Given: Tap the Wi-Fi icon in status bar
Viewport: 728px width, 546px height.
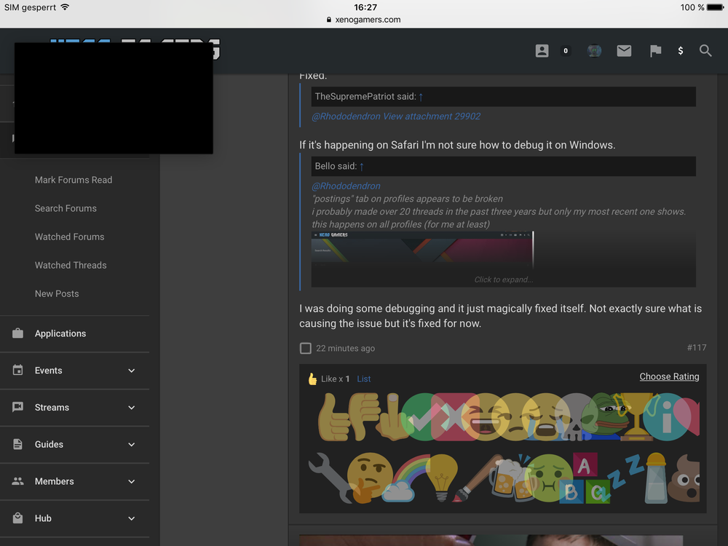Looking at the screenshot, I should pos(65,7).
